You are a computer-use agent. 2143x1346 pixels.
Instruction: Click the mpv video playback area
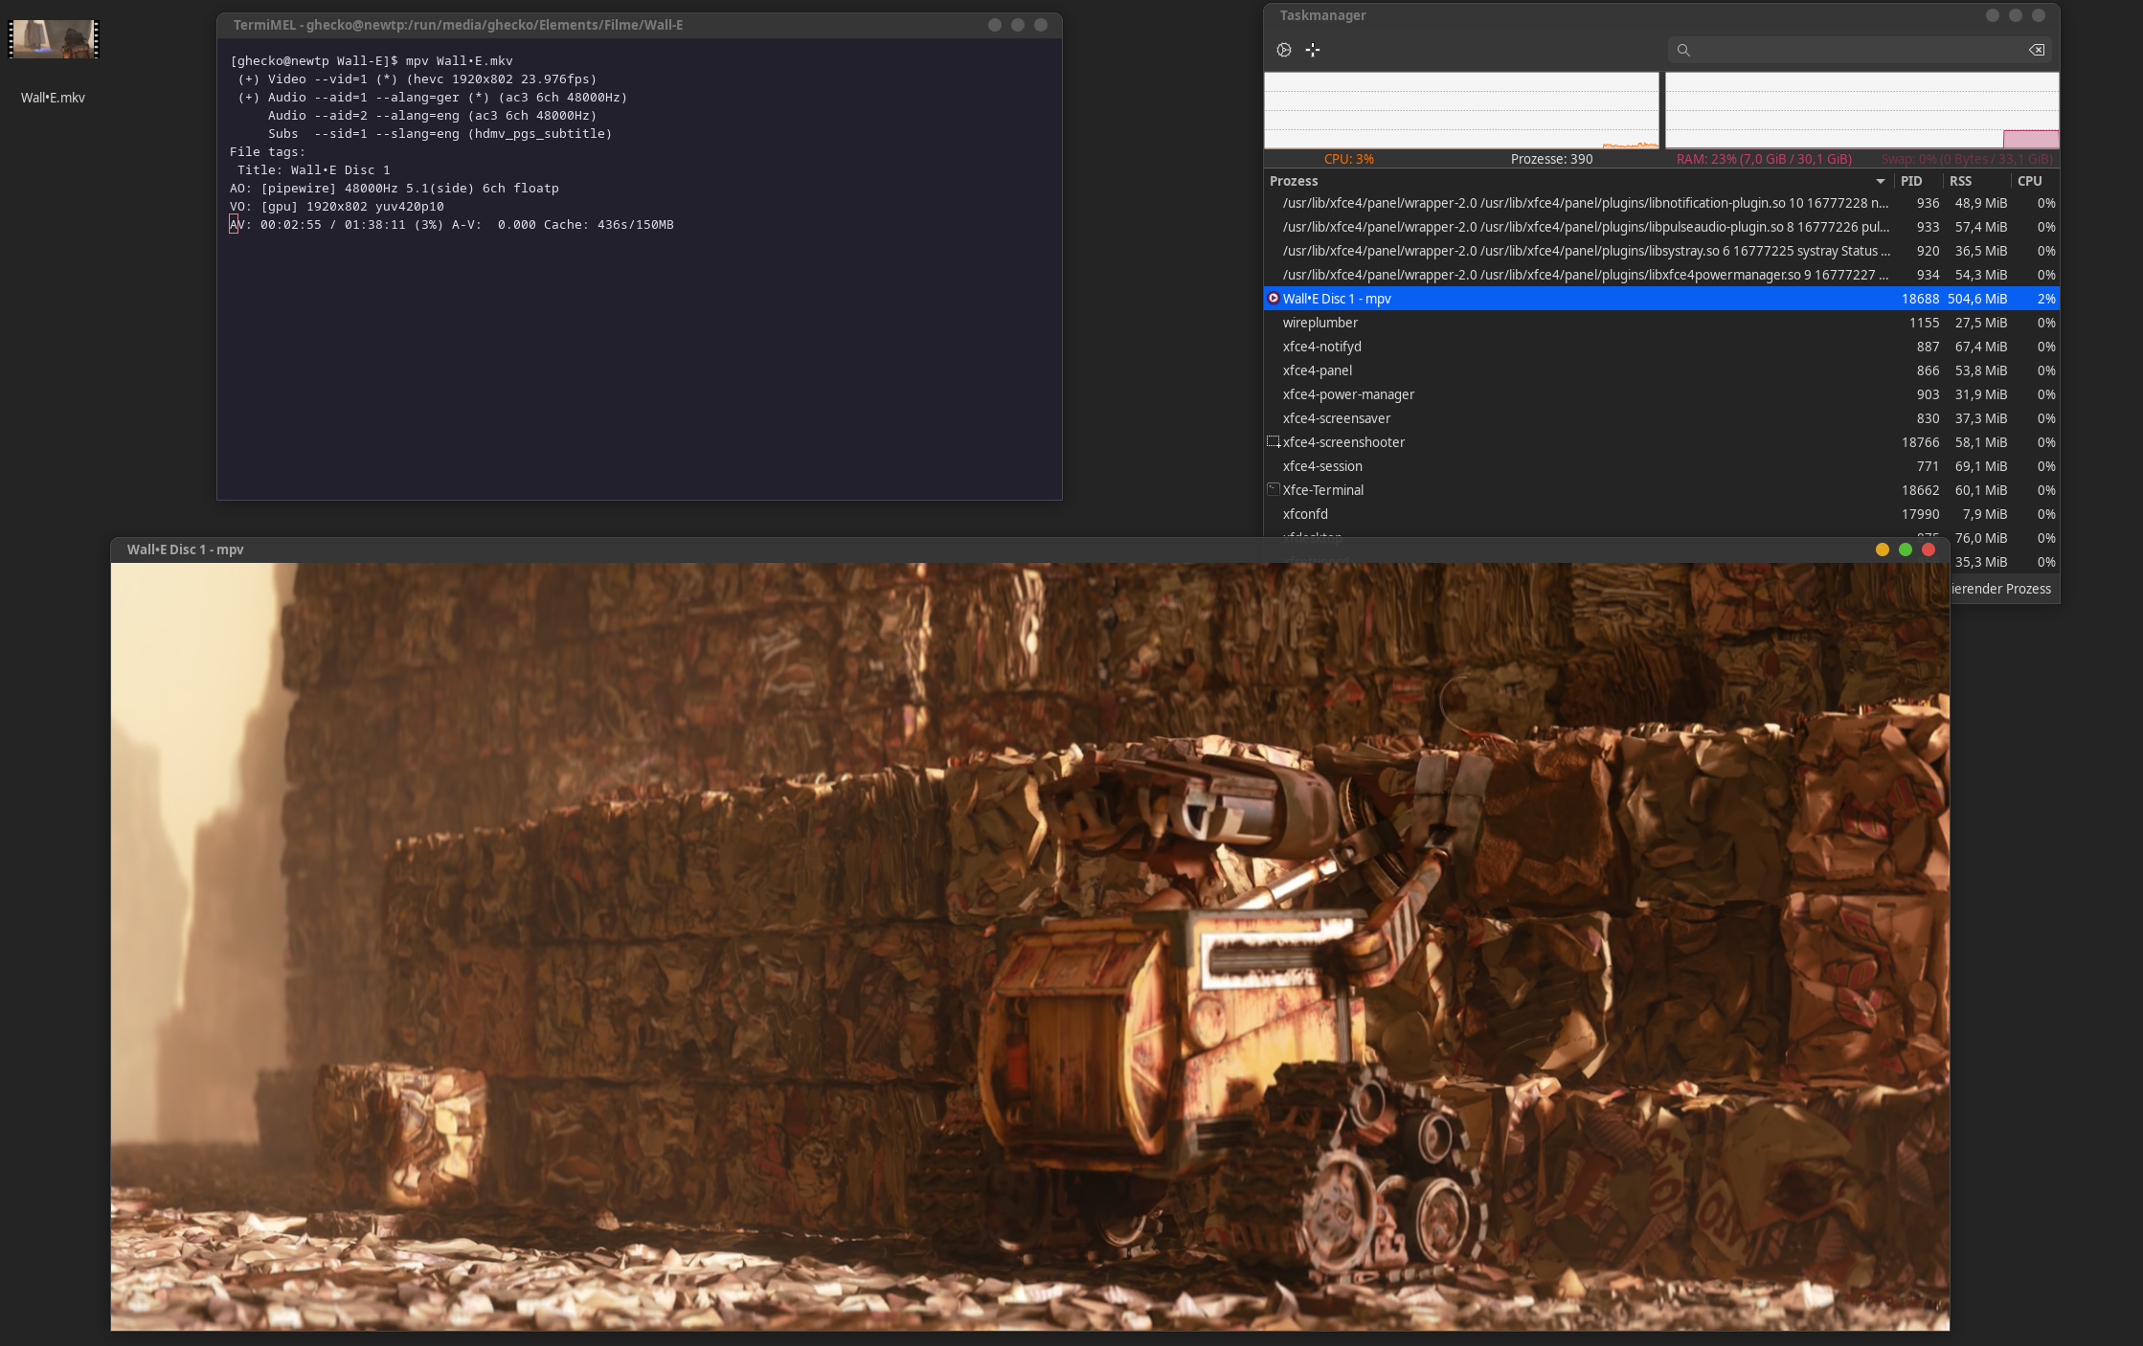(x=1030, y=947)
